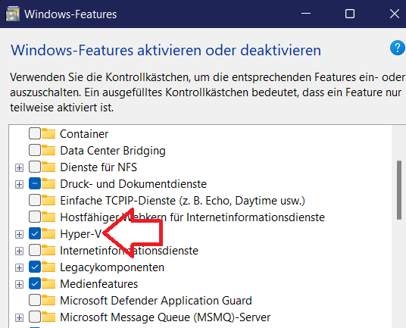The height and width of the screenshot is (328, 406).
Task: Click the Hyper-V folder icon
Action: (48, 233)
